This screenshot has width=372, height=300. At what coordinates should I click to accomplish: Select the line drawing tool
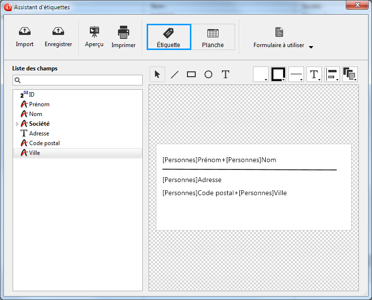click(x=174, y=74)
